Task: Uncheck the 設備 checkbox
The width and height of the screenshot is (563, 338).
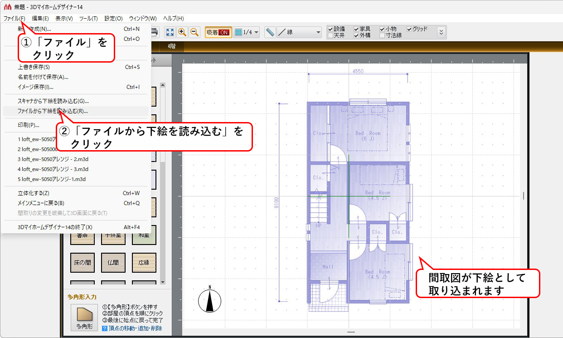Action: pos(330,29)
